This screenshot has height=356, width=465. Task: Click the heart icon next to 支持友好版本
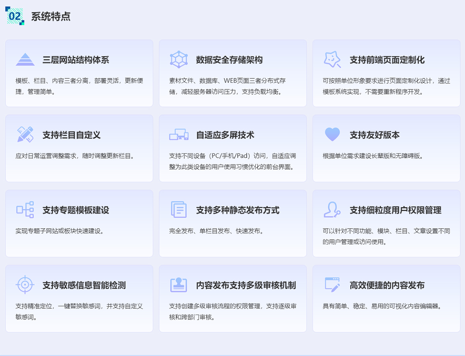click(x=332, y=134)
